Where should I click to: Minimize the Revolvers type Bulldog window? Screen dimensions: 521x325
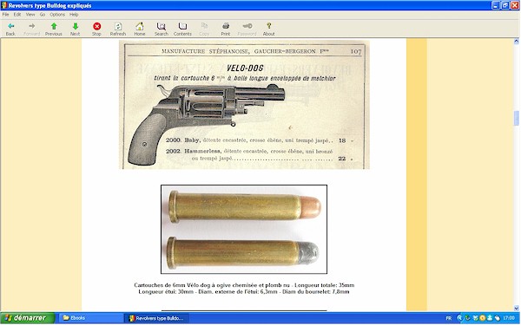[x=496, y=5]
